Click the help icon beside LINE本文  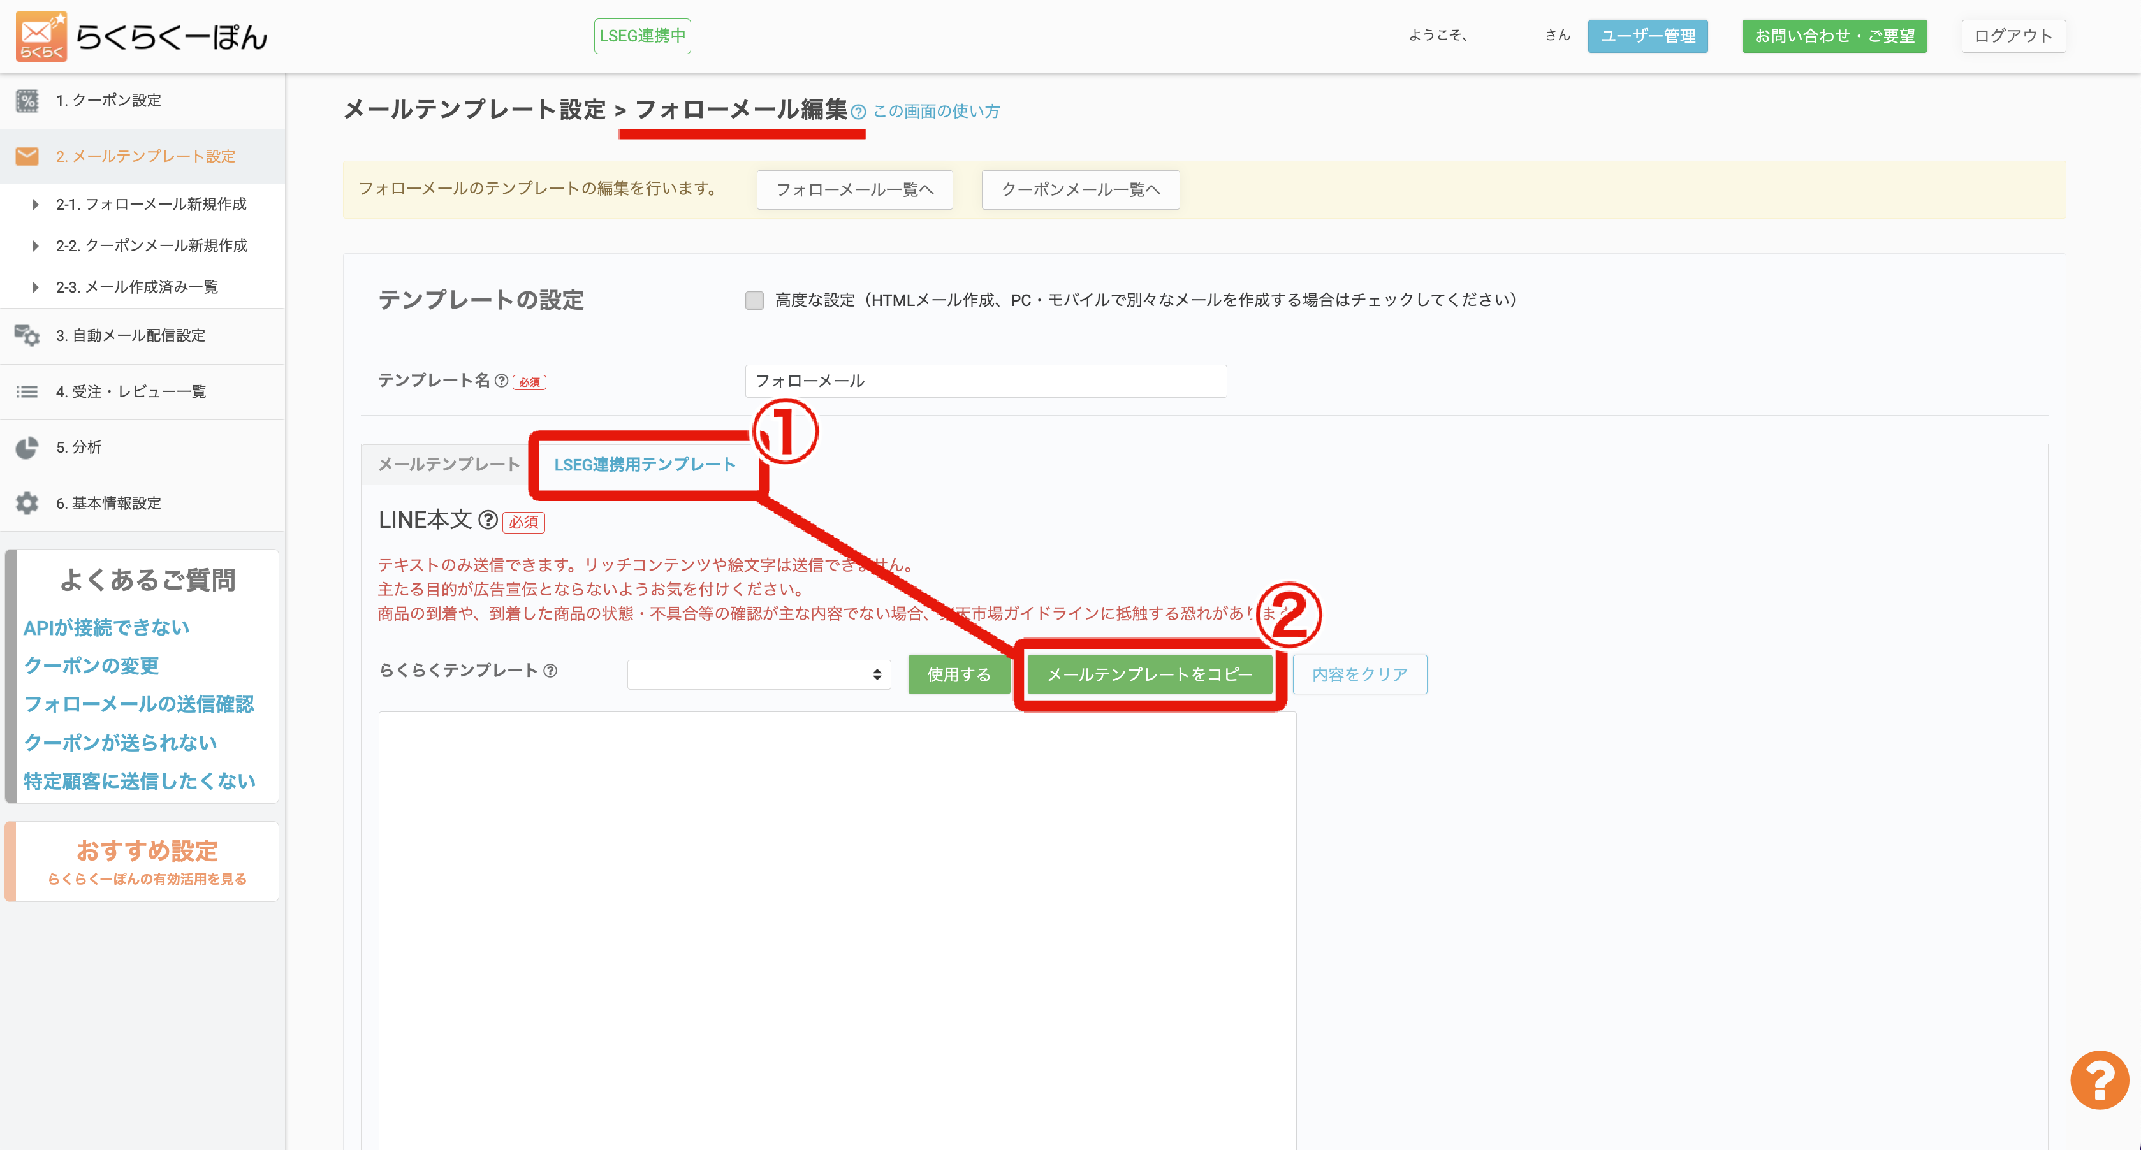488,520
